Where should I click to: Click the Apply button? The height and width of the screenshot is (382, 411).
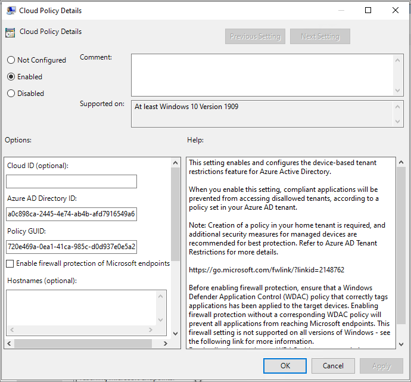point(381,366)
